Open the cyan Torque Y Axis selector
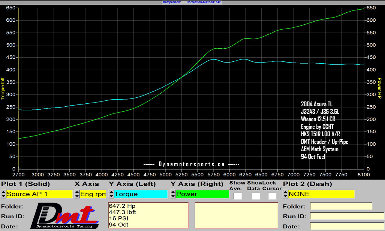Screen dimensions: 385x231 tap(141, 194)
